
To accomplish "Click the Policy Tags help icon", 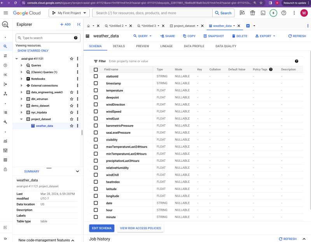I will 271,69.
